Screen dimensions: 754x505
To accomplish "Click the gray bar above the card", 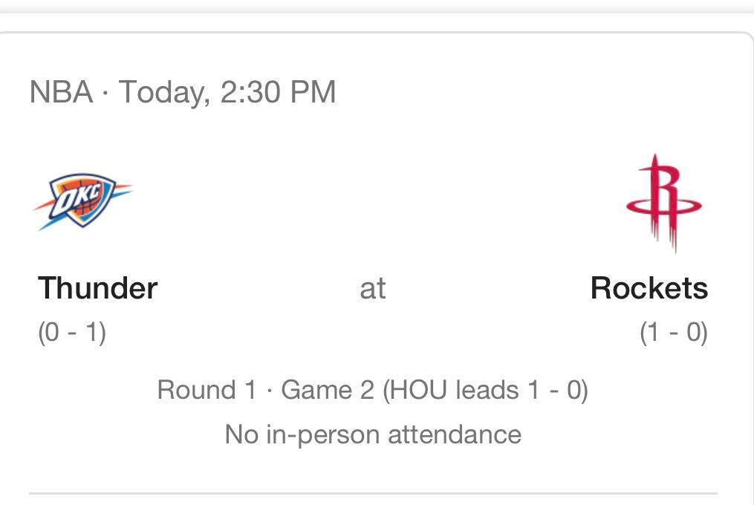I will [x=377, y=6].
